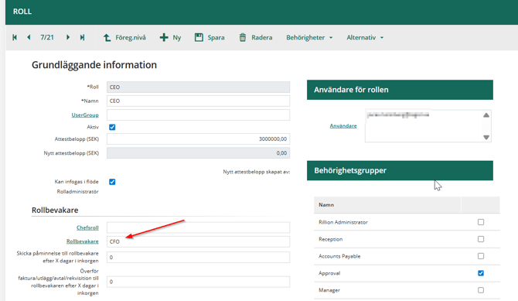Open the Chefsroll link
This screenshot has width=518, height=301.
87,227
